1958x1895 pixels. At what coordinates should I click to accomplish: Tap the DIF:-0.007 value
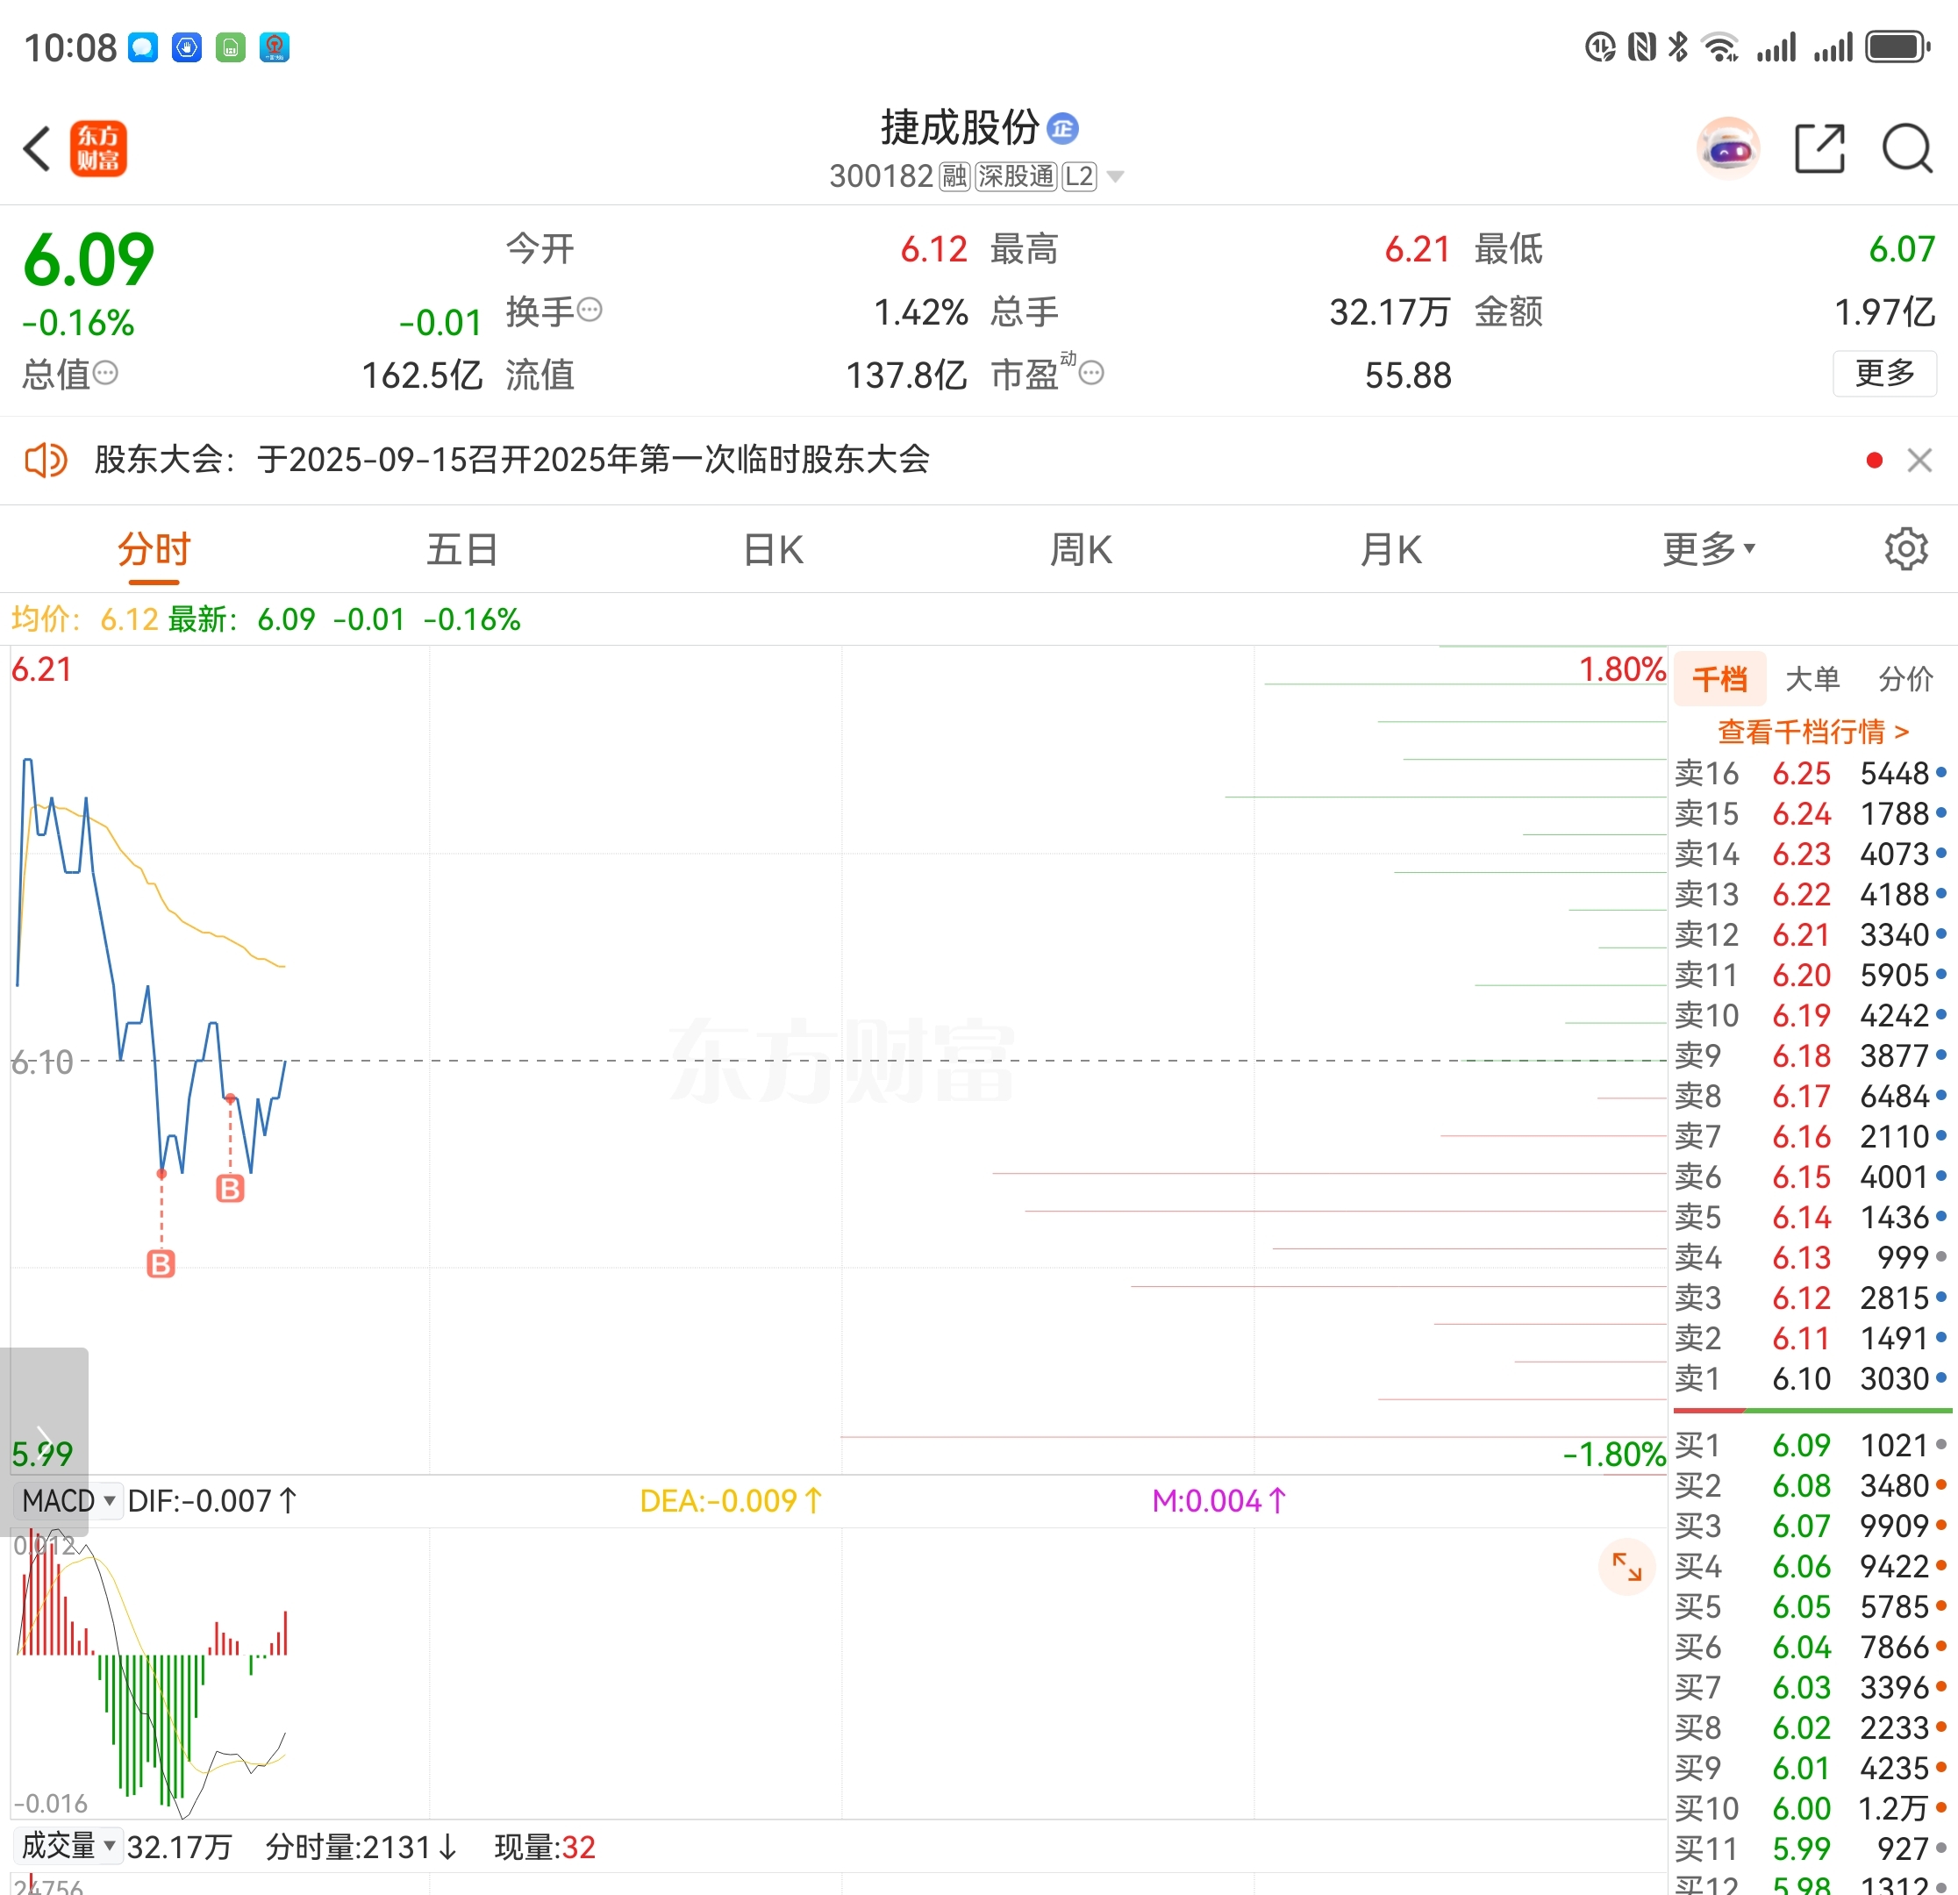click(213, 1500)
